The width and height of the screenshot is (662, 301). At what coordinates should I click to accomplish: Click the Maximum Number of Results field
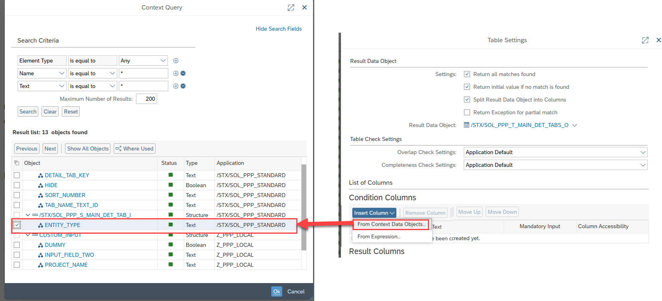pyautogui.click(x=146, y=99)
